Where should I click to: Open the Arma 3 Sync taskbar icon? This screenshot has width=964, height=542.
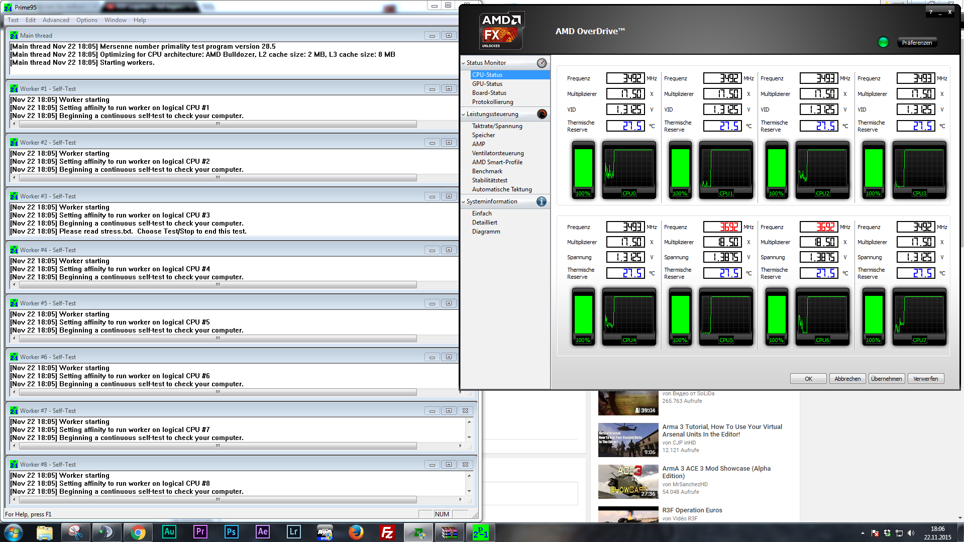pyautogui.click(x=325, y=532)
